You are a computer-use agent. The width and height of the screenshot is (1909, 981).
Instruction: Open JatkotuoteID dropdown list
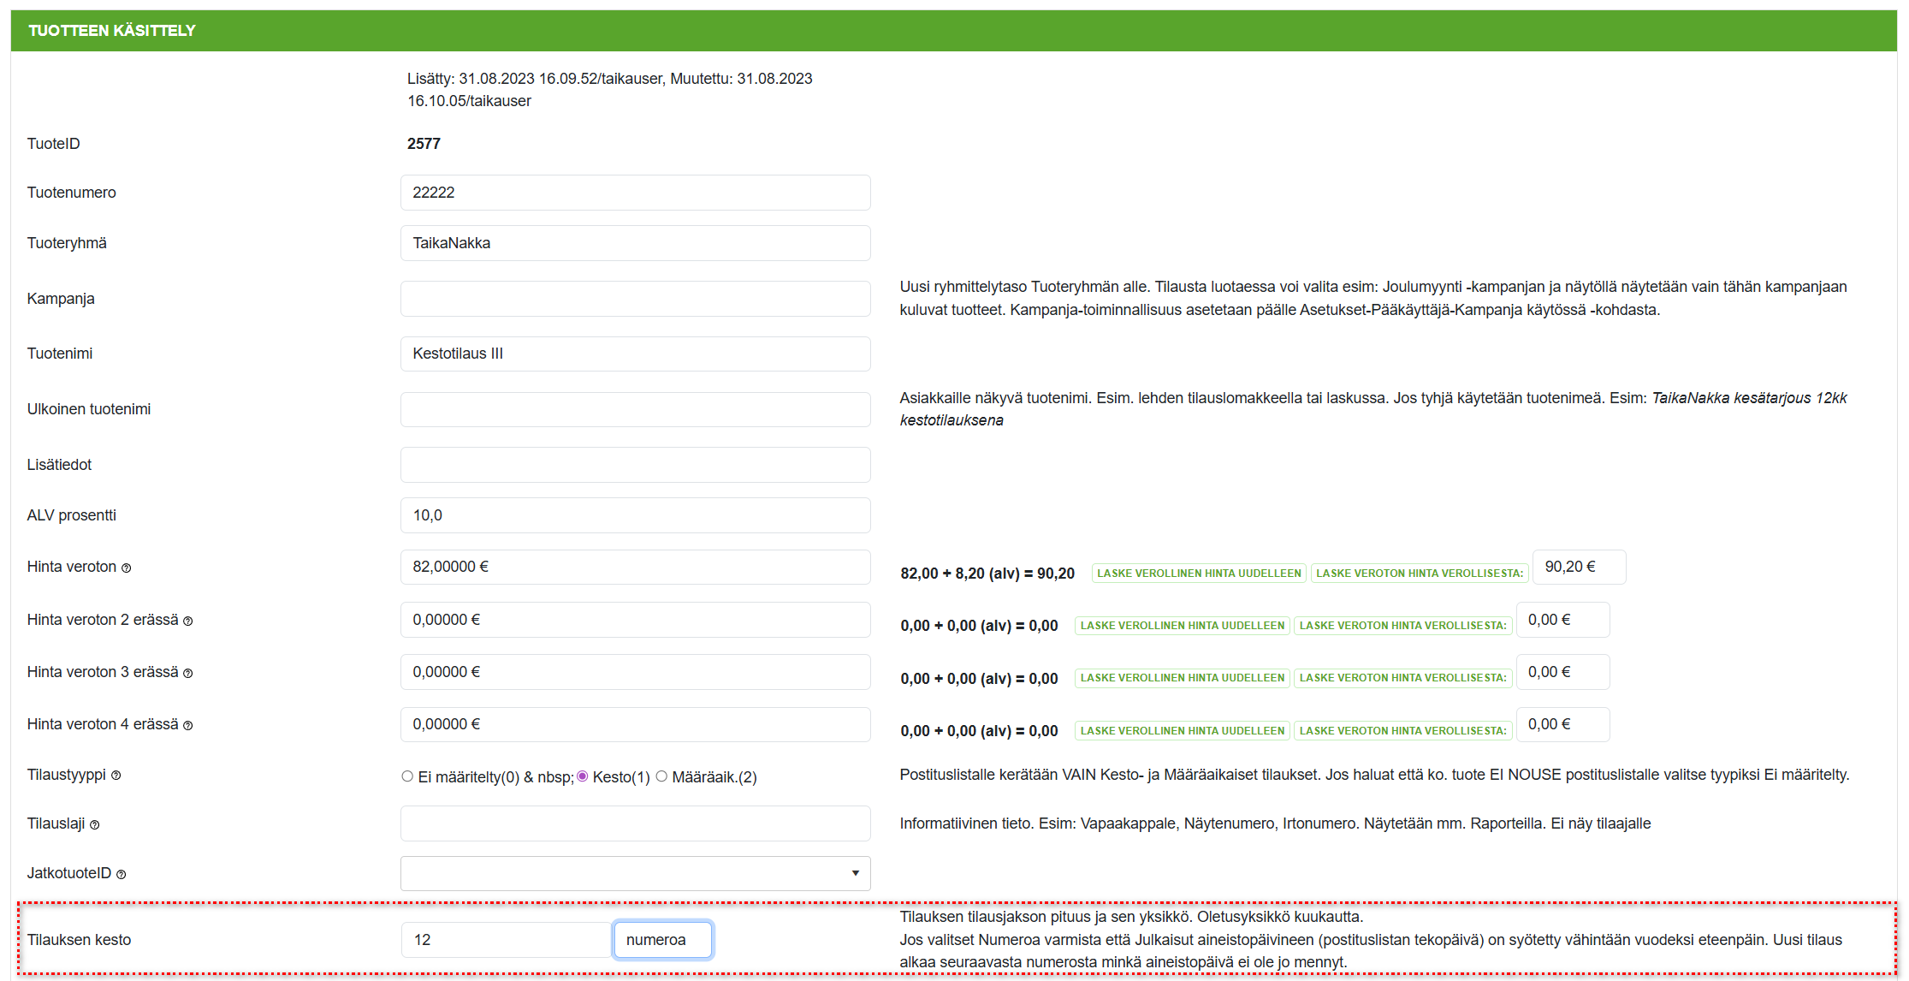(635, 873)
